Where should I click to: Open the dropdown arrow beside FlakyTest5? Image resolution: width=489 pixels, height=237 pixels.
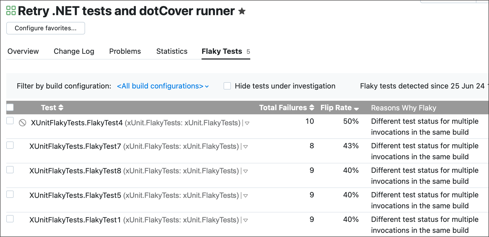[x=245, y=196]
